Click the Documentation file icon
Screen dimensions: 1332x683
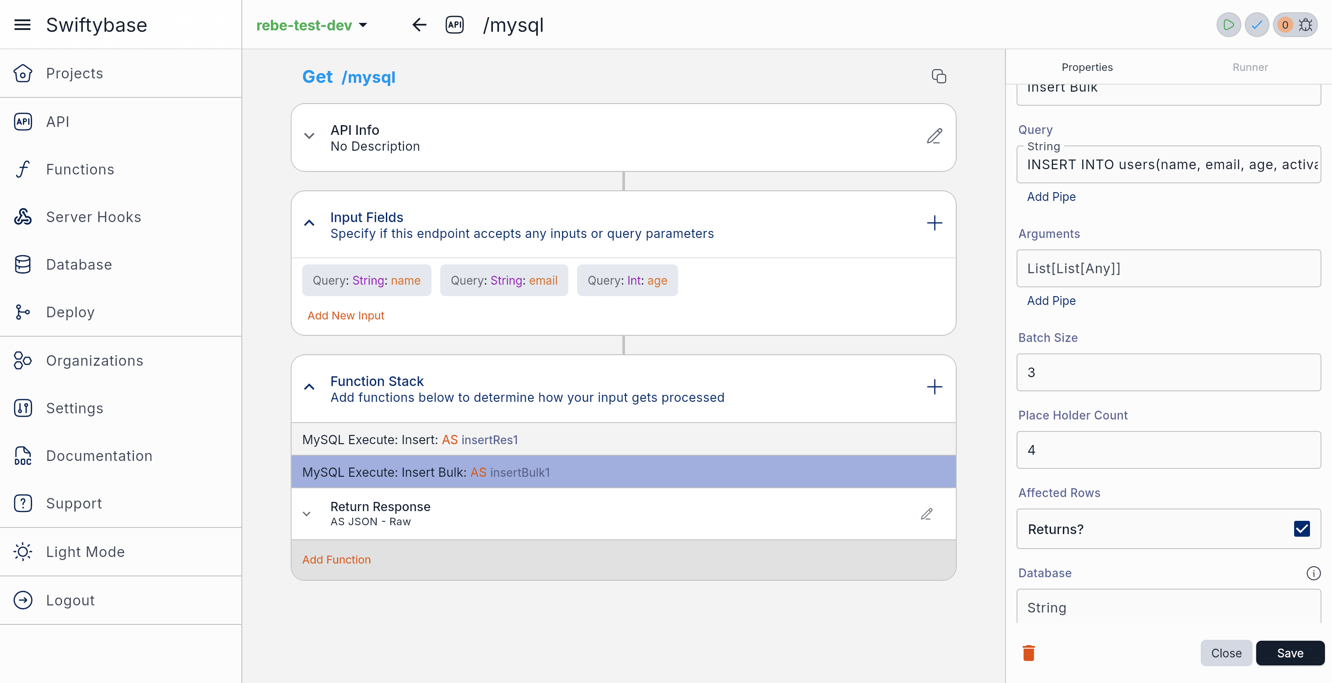23,456
